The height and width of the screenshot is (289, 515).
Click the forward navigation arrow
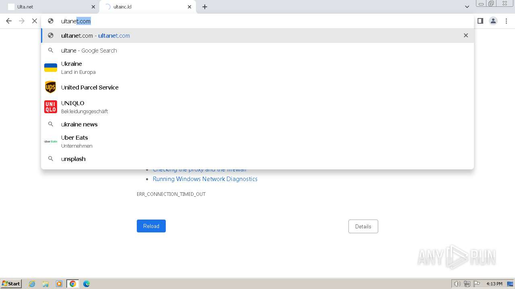(x=22, y=21)
